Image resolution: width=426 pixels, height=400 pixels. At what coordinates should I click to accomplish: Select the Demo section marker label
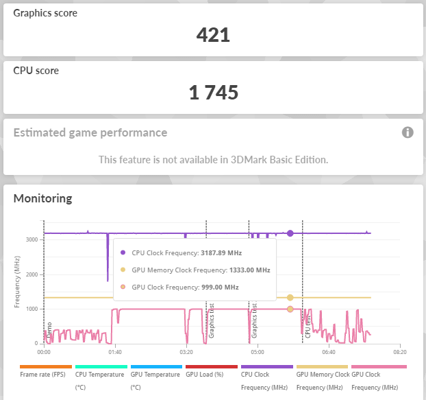[49, 330]
